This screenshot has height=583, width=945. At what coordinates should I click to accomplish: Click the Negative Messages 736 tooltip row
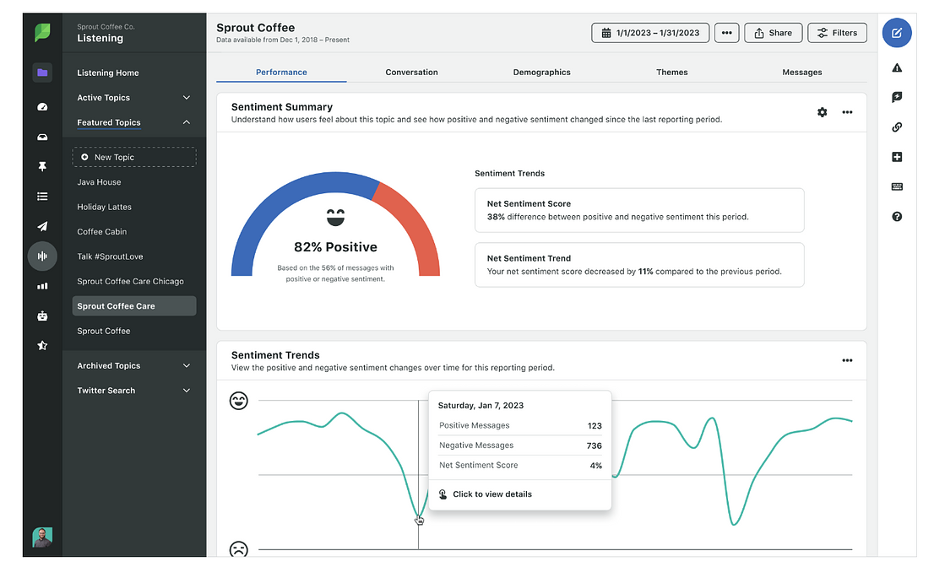(x=520, y=445)
